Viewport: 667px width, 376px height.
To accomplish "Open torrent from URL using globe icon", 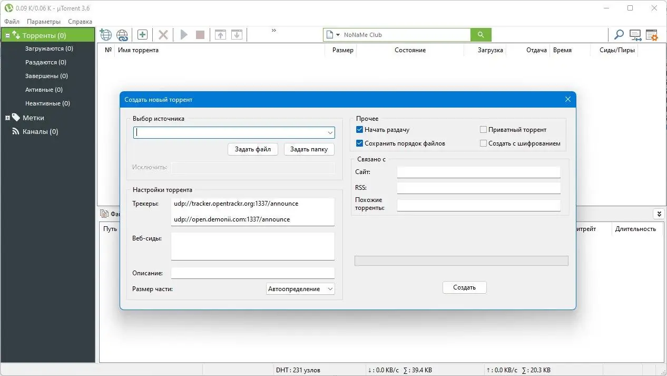I will 105,34.
